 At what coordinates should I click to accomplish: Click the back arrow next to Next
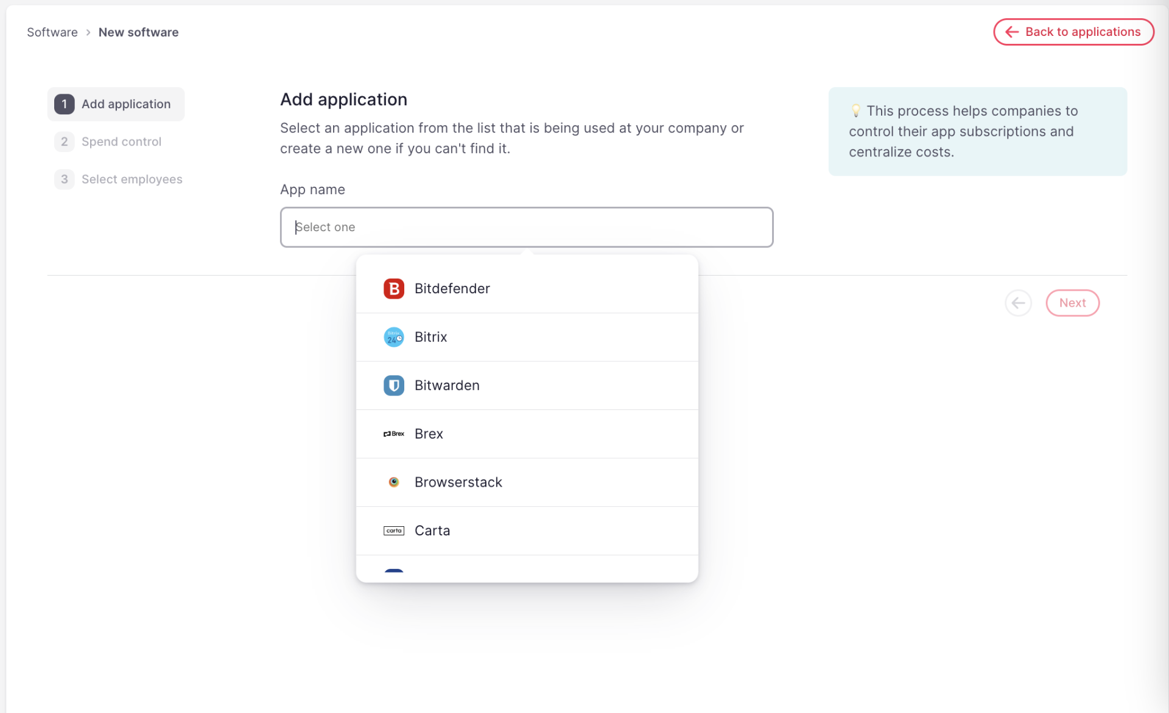pyautogui.click(x=1018, y=302)
